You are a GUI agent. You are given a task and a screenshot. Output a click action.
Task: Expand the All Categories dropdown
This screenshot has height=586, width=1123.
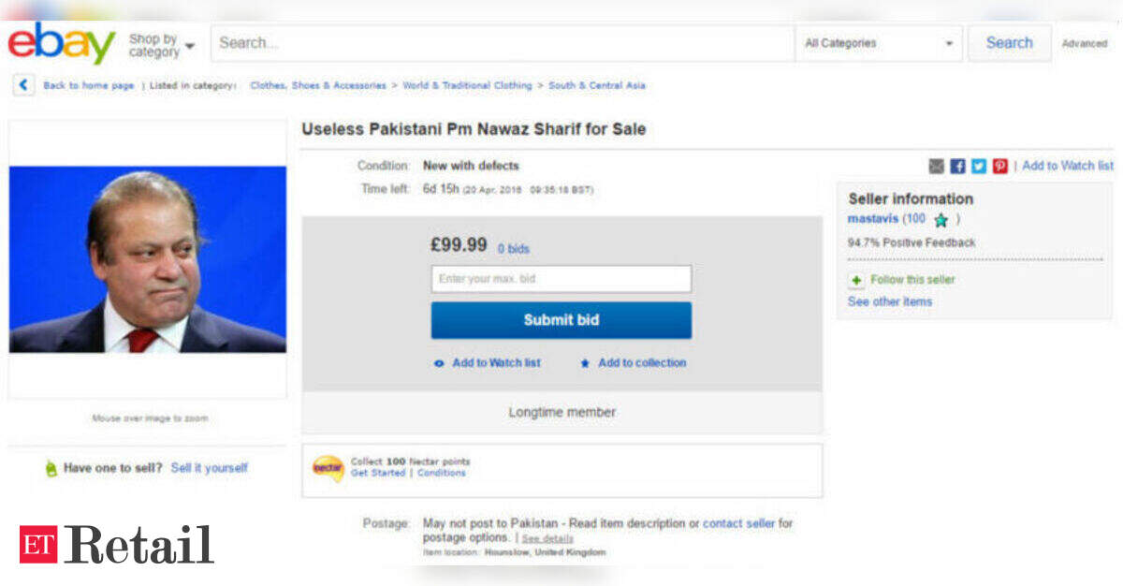(879, 43)
